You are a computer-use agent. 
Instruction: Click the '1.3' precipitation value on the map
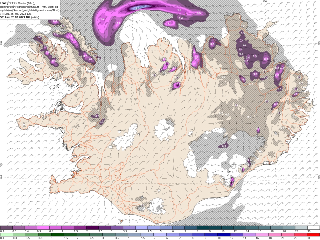click(179, 10)
